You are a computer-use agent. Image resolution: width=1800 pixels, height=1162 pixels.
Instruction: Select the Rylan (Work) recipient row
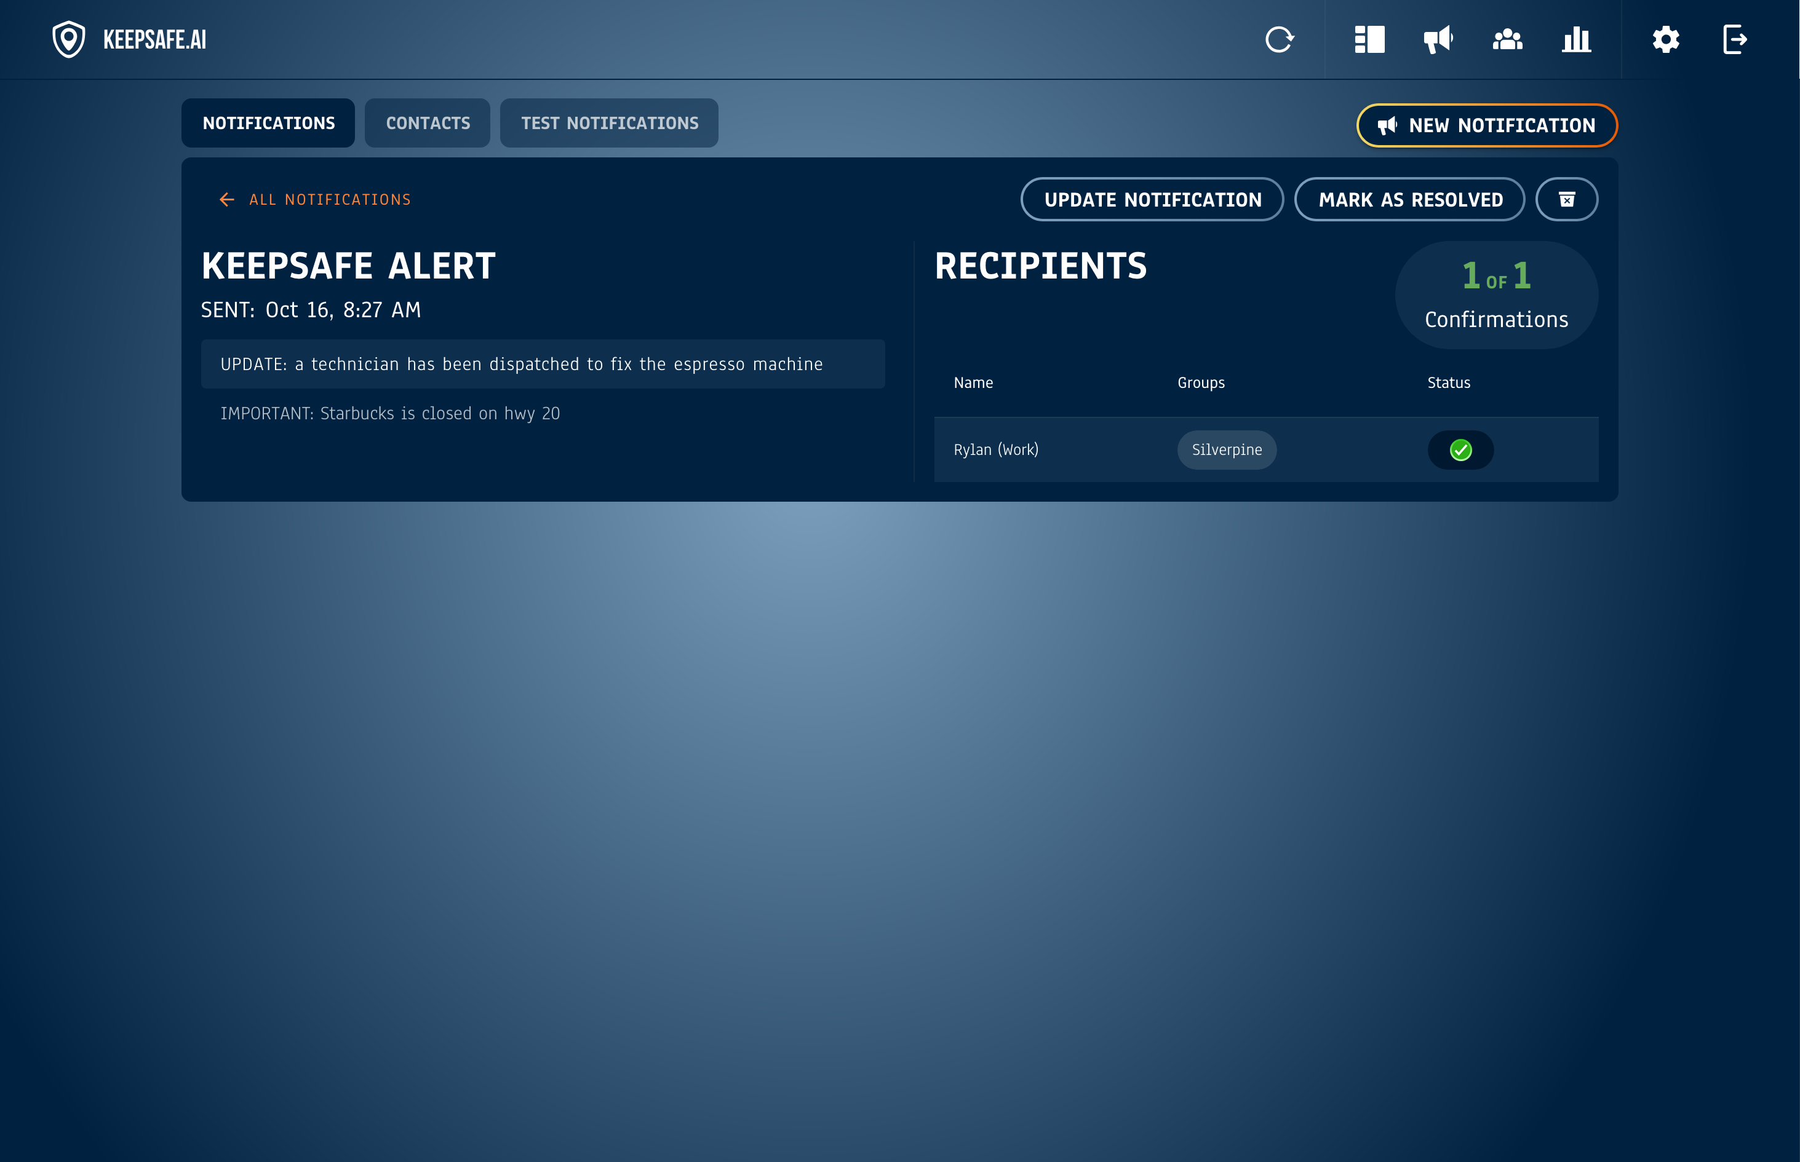996,451
